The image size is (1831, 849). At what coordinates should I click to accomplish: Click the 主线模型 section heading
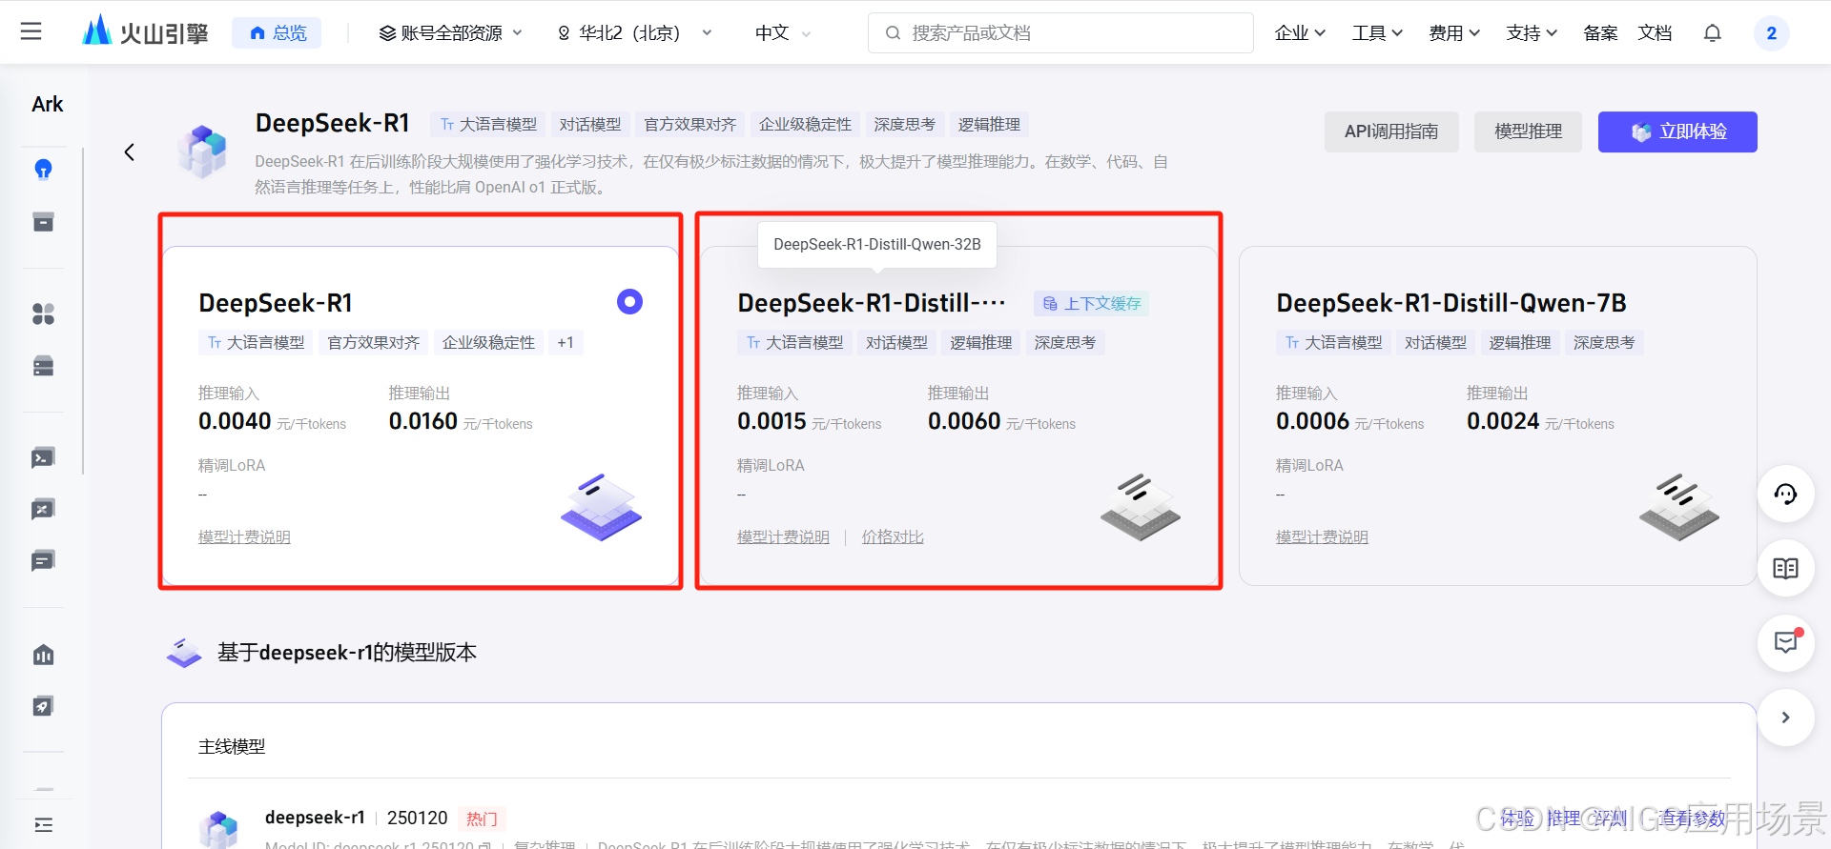click(232, 746)
